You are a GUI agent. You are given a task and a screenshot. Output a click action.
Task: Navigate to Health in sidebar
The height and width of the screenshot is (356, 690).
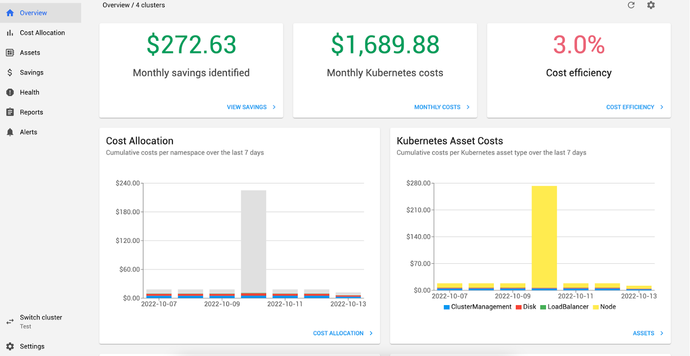point(41,92)
